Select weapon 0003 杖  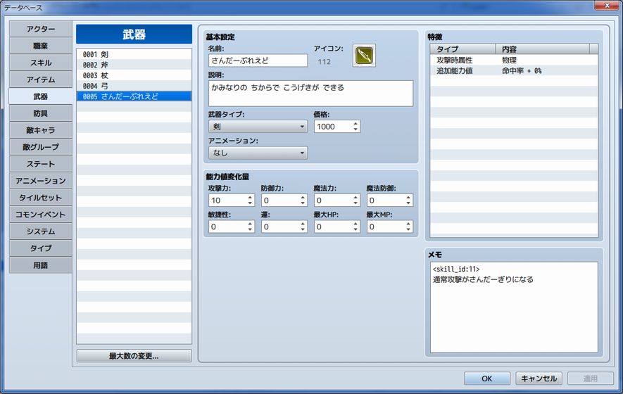[x=134, y=75]
